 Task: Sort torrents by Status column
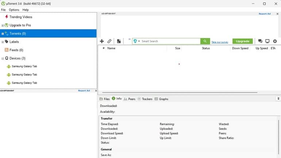point(206,48)
